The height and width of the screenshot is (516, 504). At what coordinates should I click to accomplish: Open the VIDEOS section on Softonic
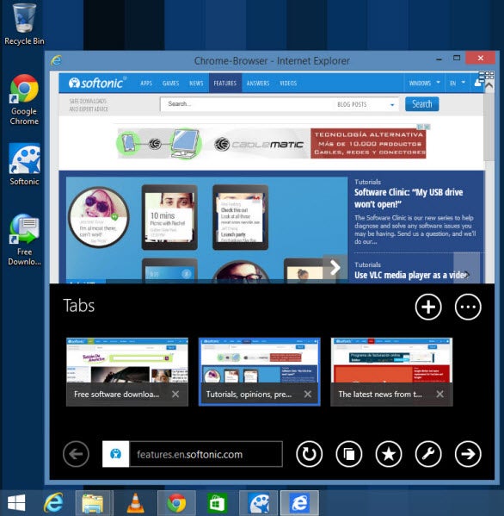288,84
